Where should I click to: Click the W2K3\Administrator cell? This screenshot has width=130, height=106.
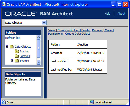click(x=91, y=70)
